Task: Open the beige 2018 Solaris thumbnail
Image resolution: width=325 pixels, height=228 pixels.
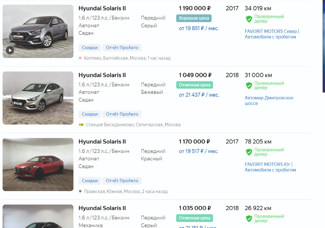Action: 38,98
